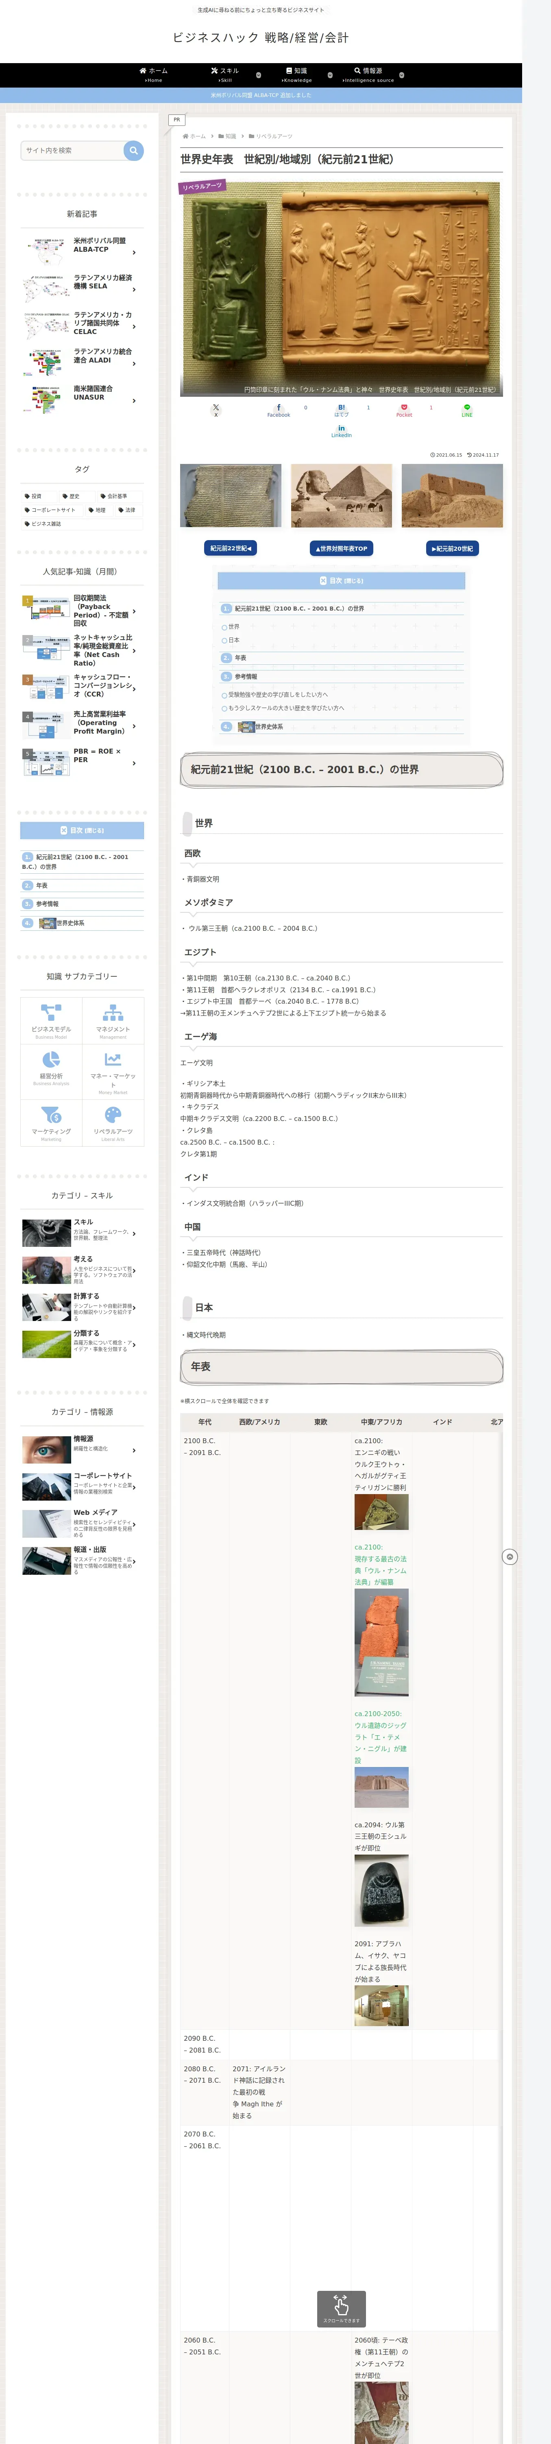Image resolution: width=551 pixels, height=2444 pixels.
Task: Share via Hatena Bookmark icon
Action: (x=341, y=410)
